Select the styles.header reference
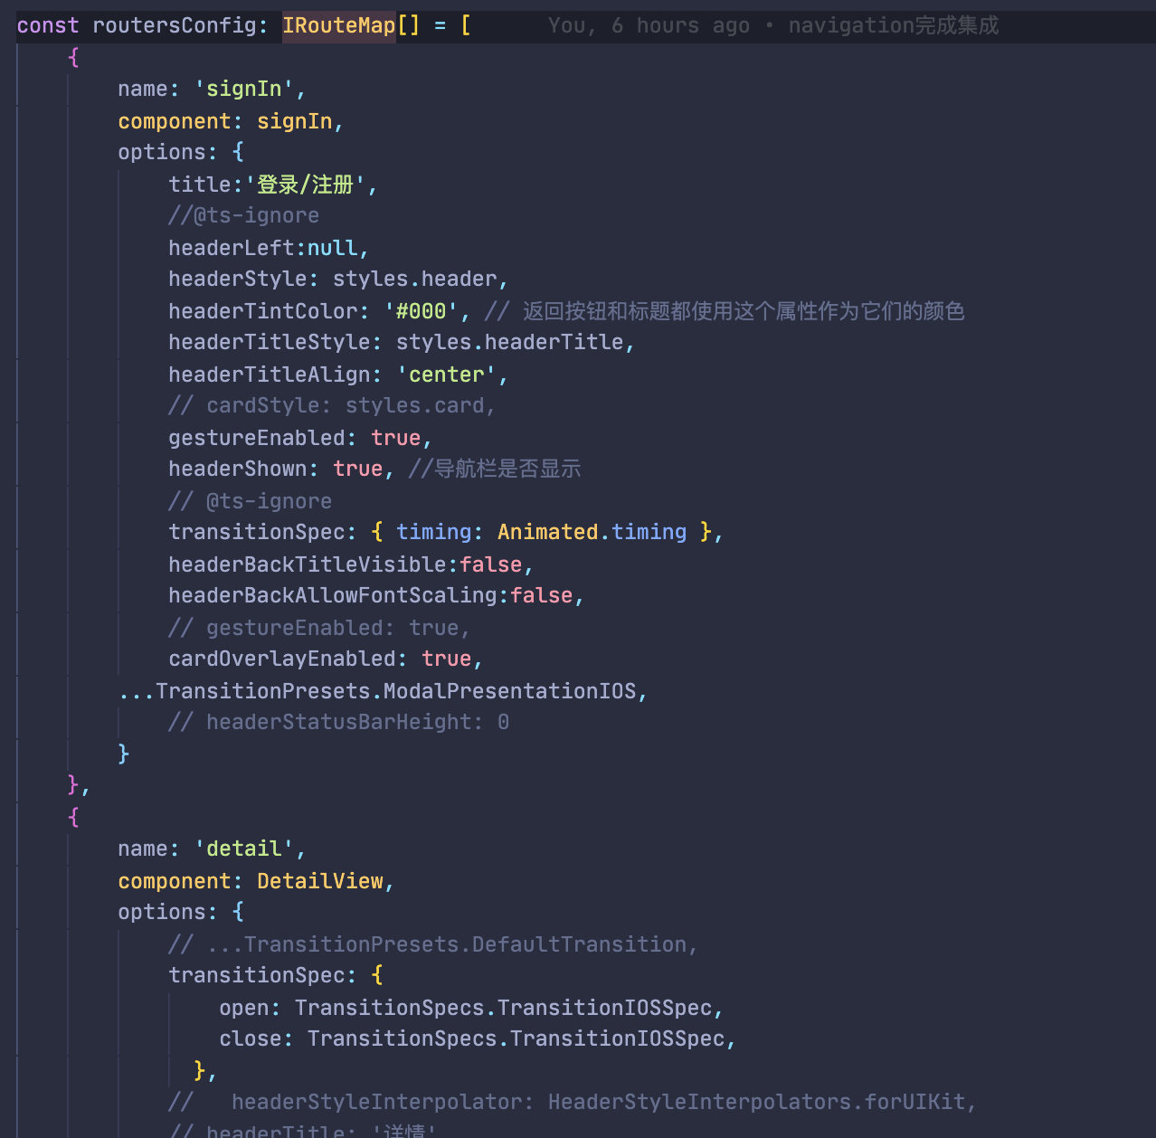 point(418,278)
